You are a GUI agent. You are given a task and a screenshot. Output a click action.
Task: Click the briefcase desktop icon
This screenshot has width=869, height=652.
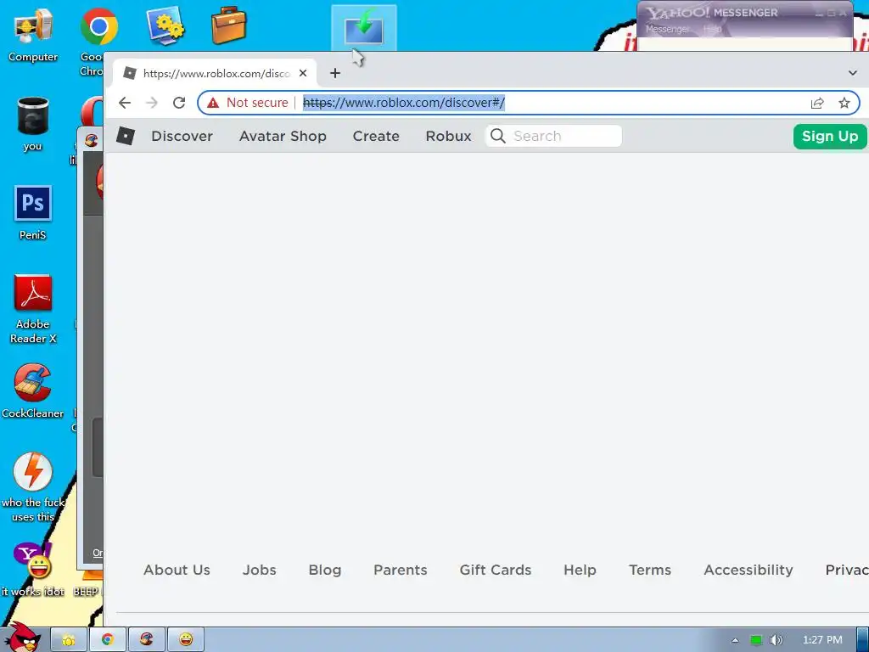coord(229,25)
